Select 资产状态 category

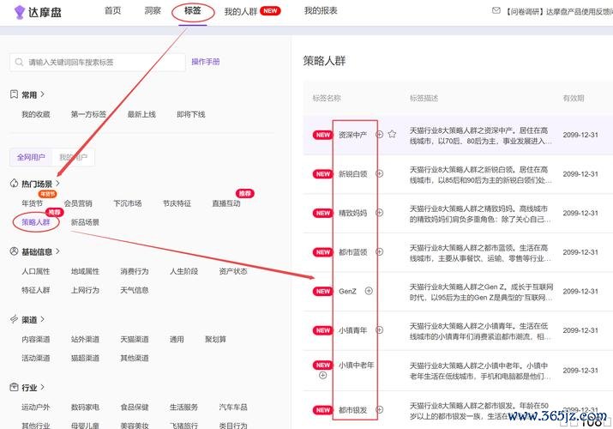point(233,271)
